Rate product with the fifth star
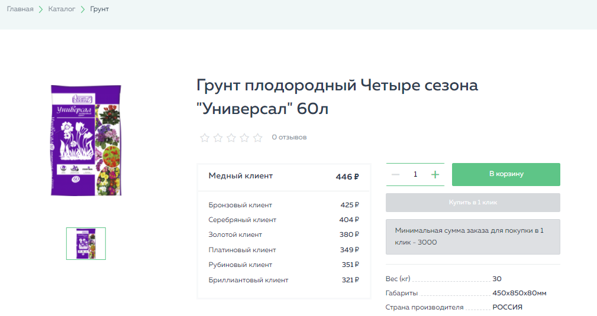This screenshot has height=316, width=597. (258, 138)
